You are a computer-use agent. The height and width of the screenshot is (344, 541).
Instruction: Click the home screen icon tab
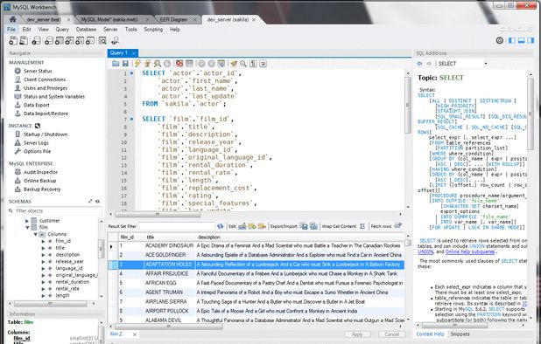(13, 19)
